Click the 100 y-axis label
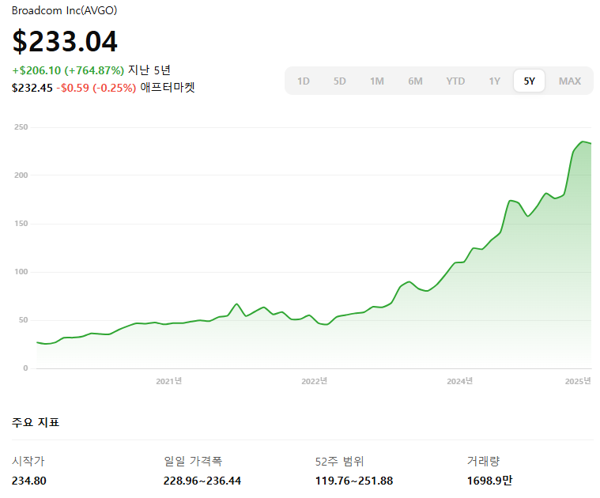The height and width of the screenshot is (498, 600). click(21, 272)
